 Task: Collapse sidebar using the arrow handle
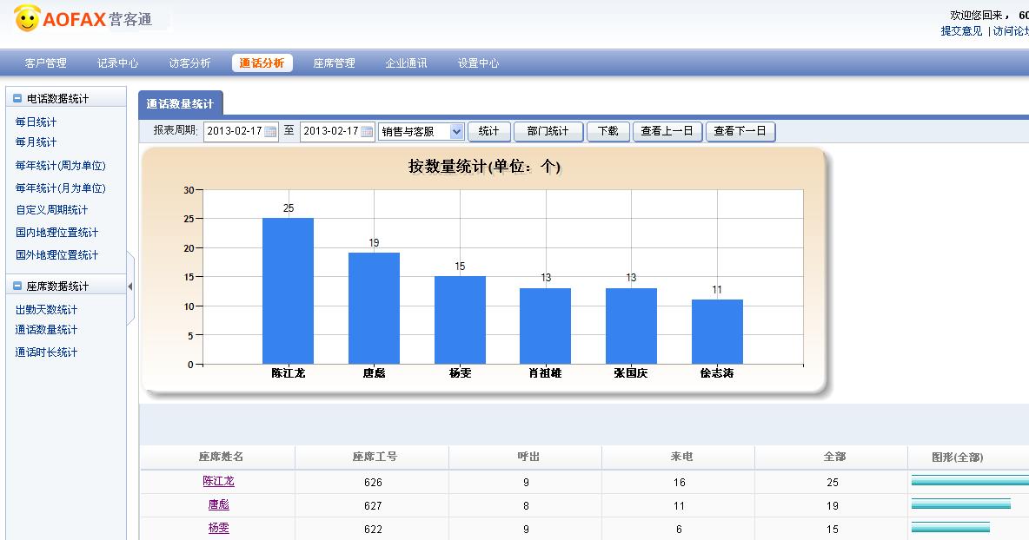130,286
